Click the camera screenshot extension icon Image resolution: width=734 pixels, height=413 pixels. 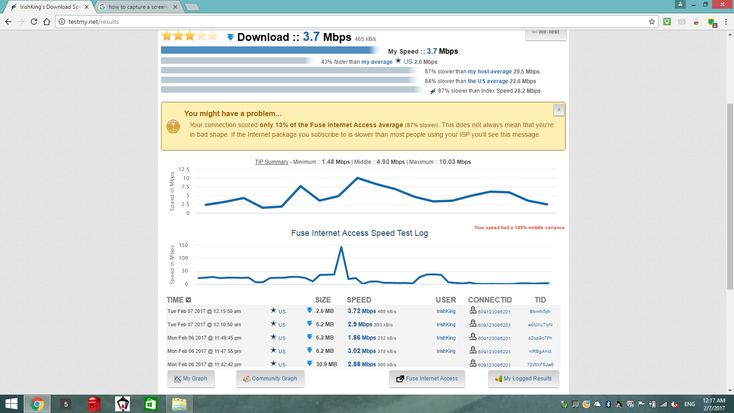click(682, 22)
